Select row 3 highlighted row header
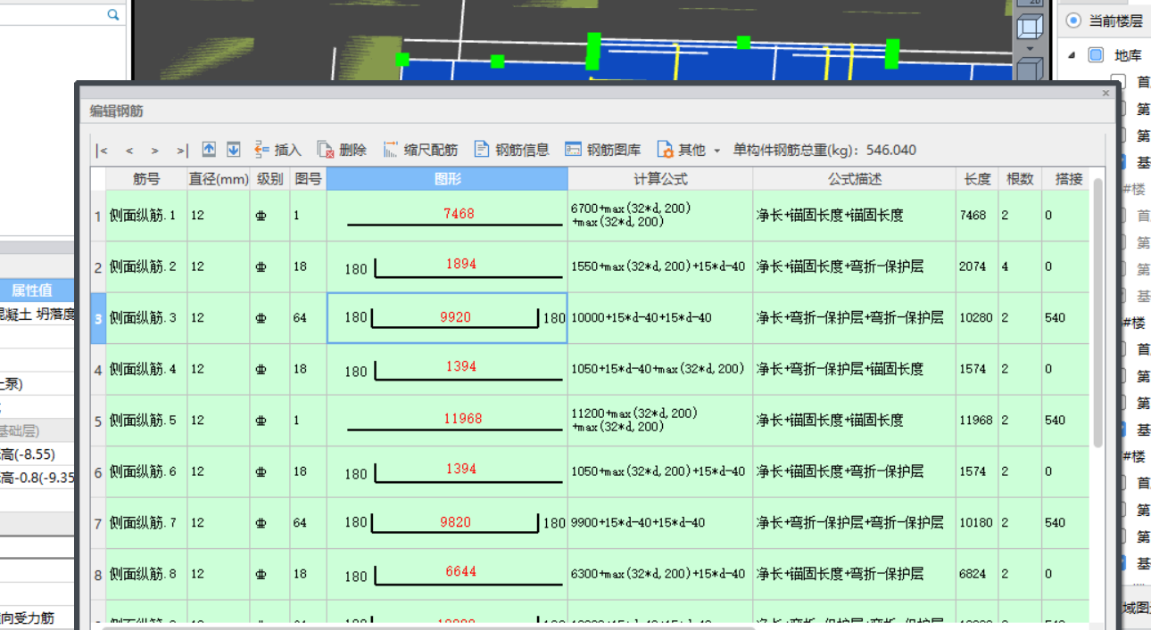Screen dimensions: 1151x630 (x=98, y=318)
